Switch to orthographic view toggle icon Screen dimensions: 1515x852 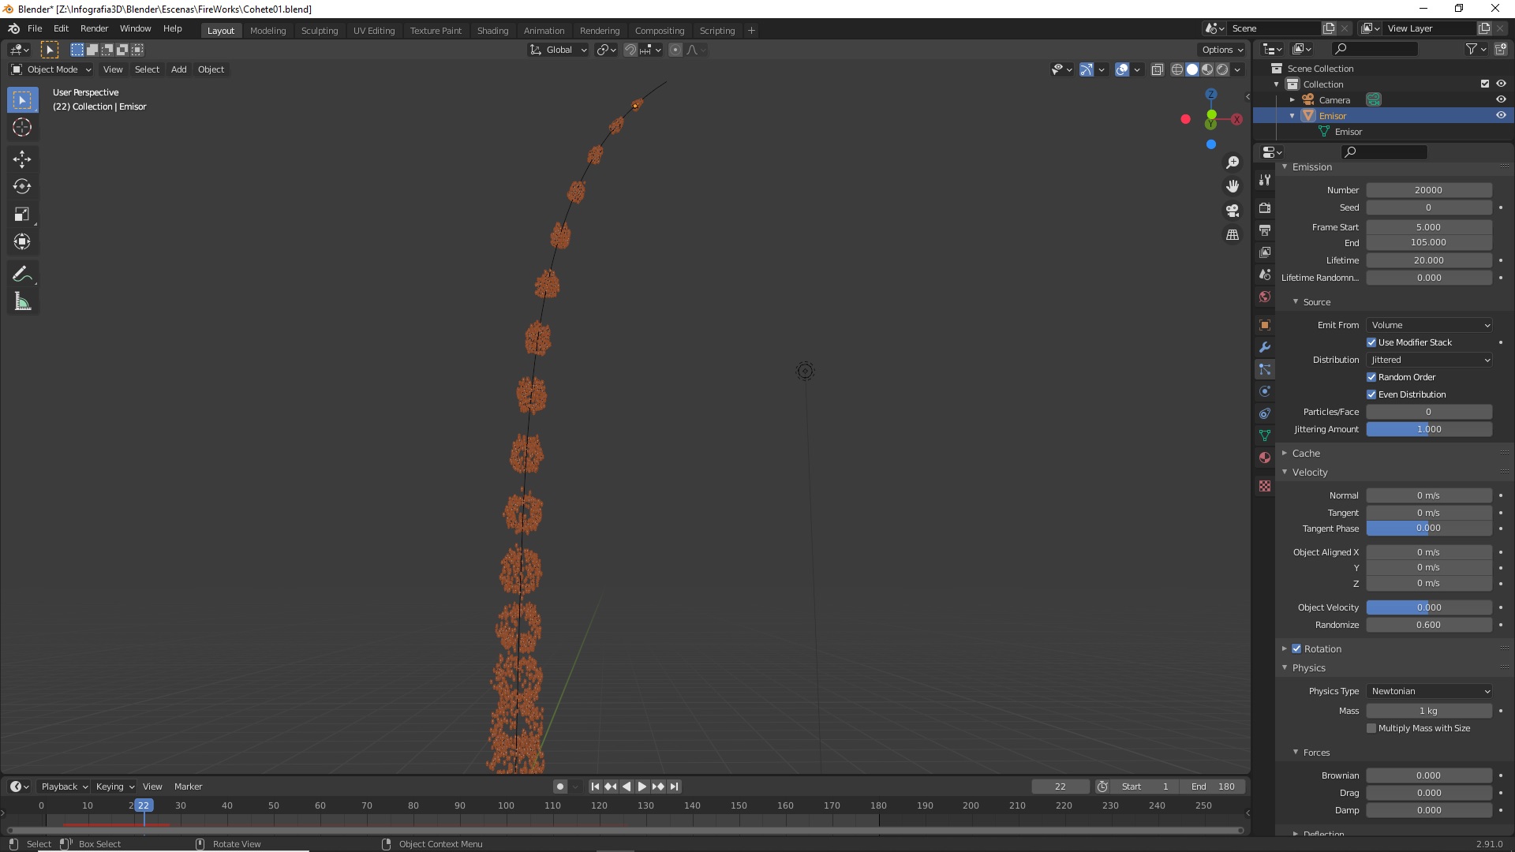(1233, 235)
